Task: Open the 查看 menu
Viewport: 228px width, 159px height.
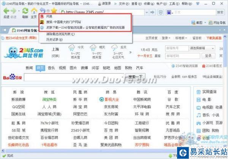Action: 136,4
